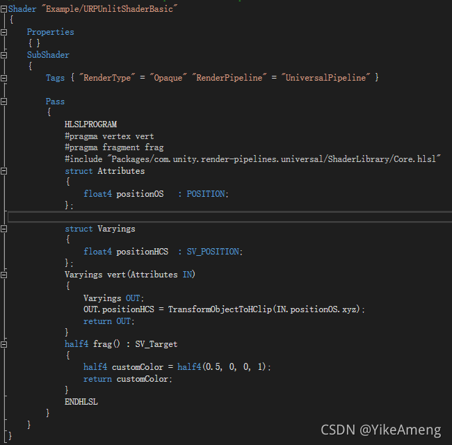Click the SV_POSITION semantic
Screen dimensions: 452x445
213,252
